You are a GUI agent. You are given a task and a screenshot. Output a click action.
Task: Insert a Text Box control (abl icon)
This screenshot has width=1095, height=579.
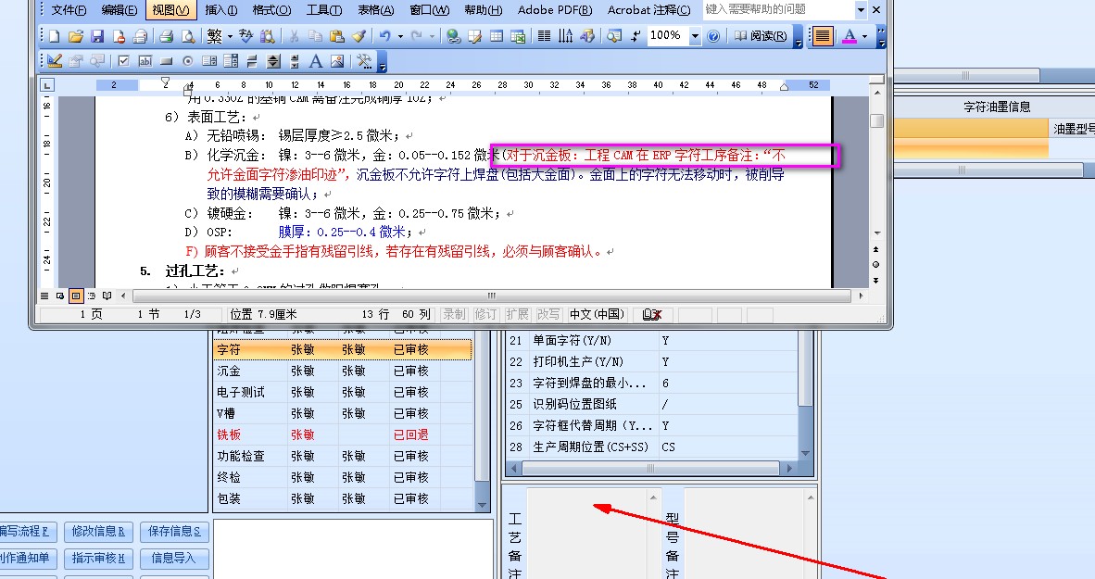click(145, 61)
